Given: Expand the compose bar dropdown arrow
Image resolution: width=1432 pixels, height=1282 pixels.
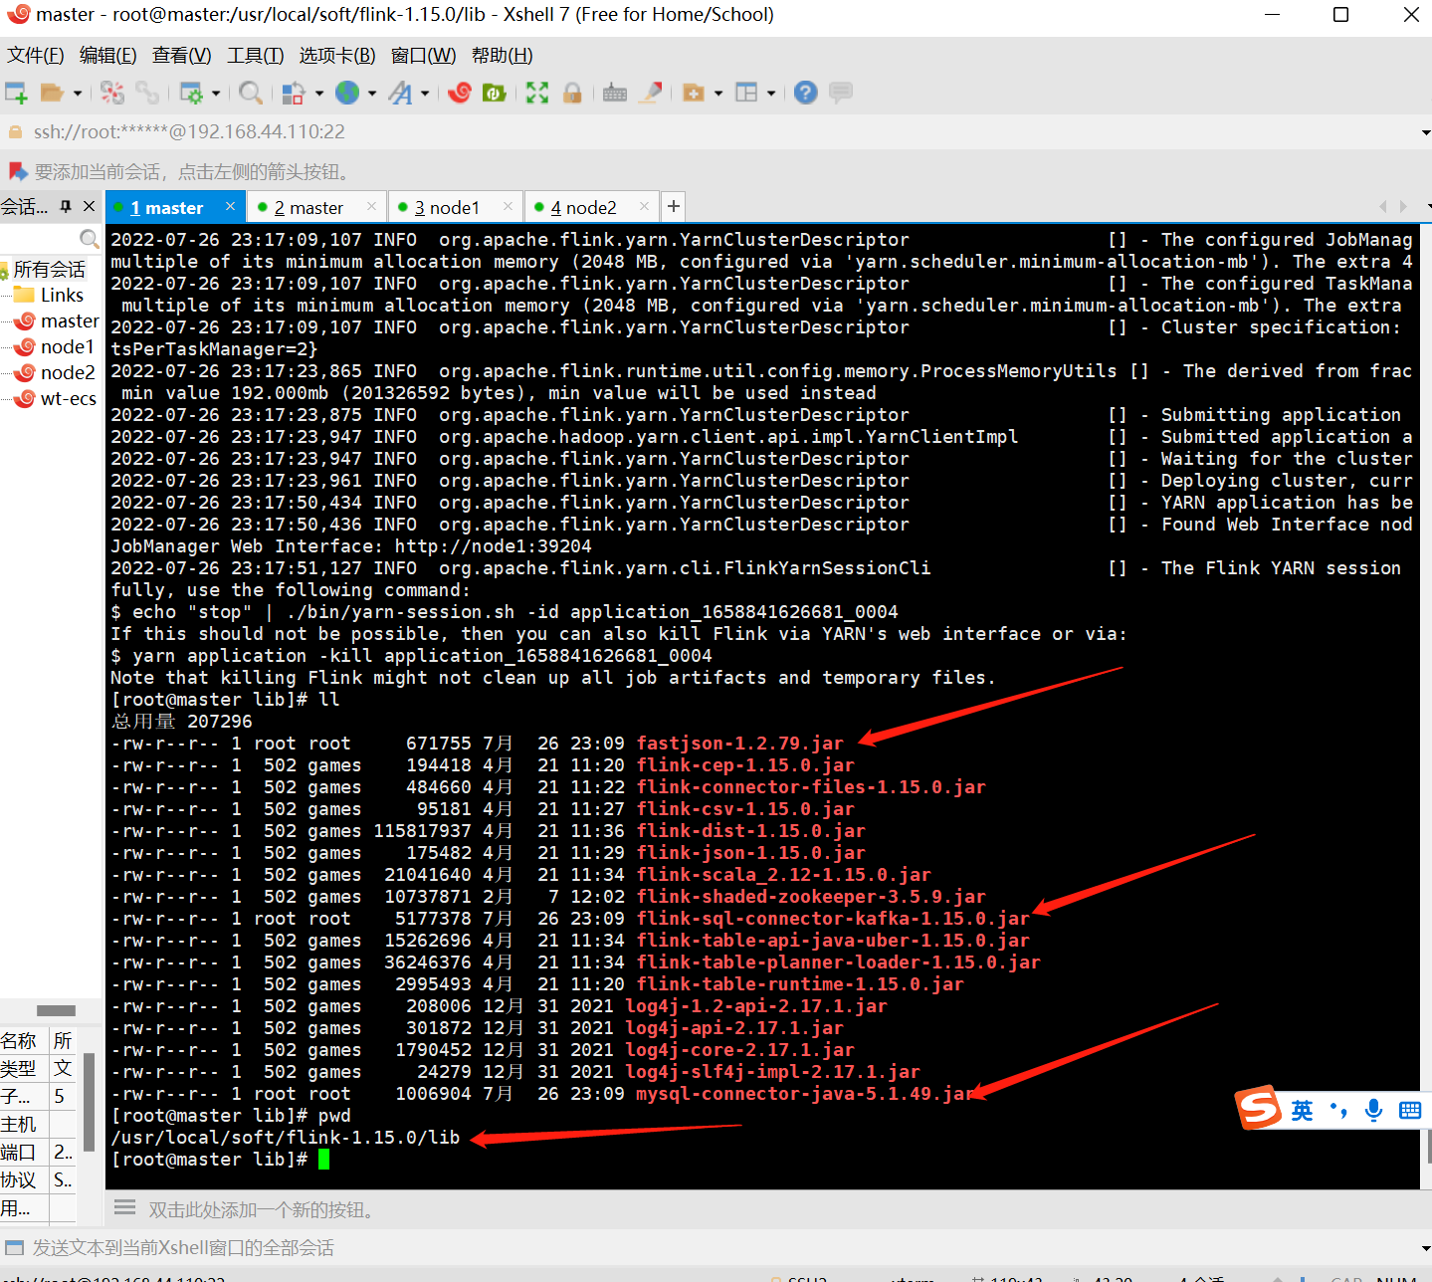Looking at the screenshot, I should (1425, 1247).
